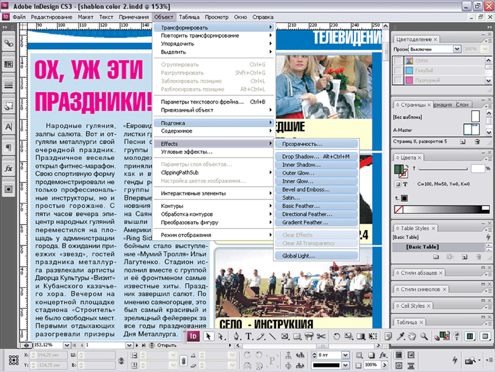The image size is (495, 372).
Task: Select the Scissors tool
Action: [x=321, y=336]
